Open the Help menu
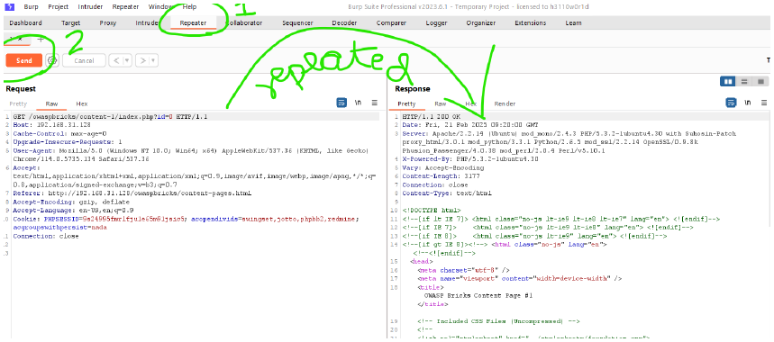The height and width of the screenshot is (342, 774). coord(189,7)
